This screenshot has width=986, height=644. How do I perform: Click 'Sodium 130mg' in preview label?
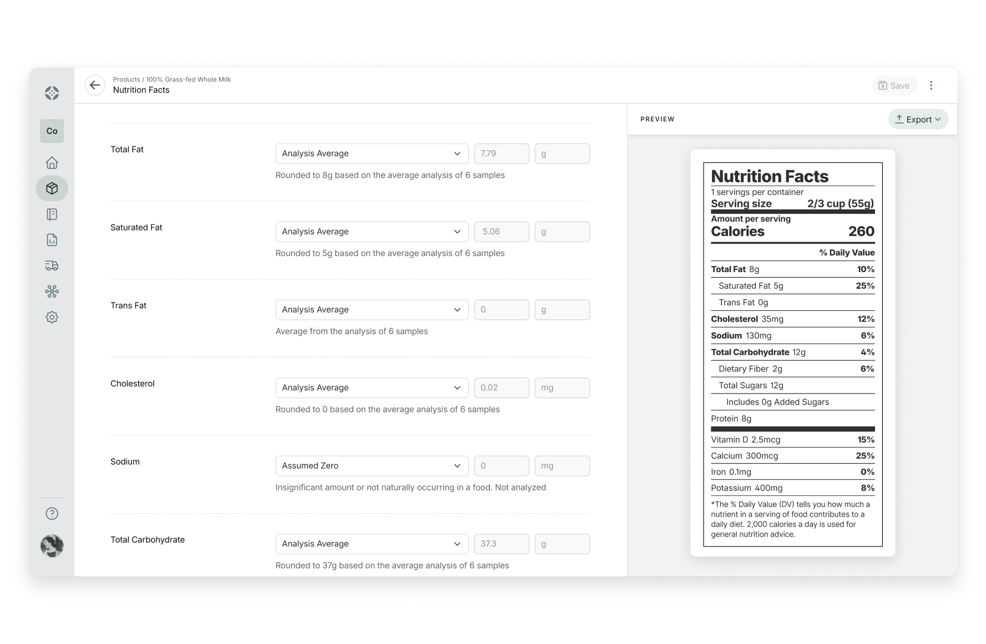point(741,336)
